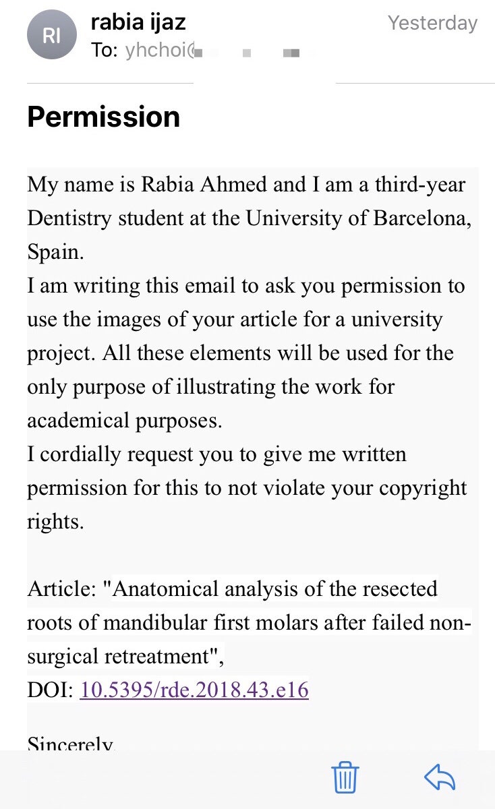Delete this email with the trash icon
This screenshot has height=809, width=495.
345,778
